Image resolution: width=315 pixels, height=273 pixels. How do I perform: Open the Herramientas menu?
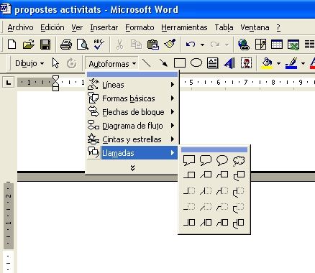184,27
